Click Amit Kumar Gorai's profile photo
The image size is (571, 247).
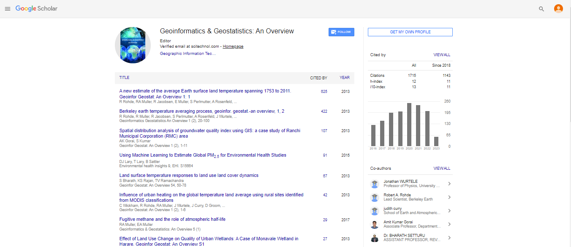click(x=375, y=224)
